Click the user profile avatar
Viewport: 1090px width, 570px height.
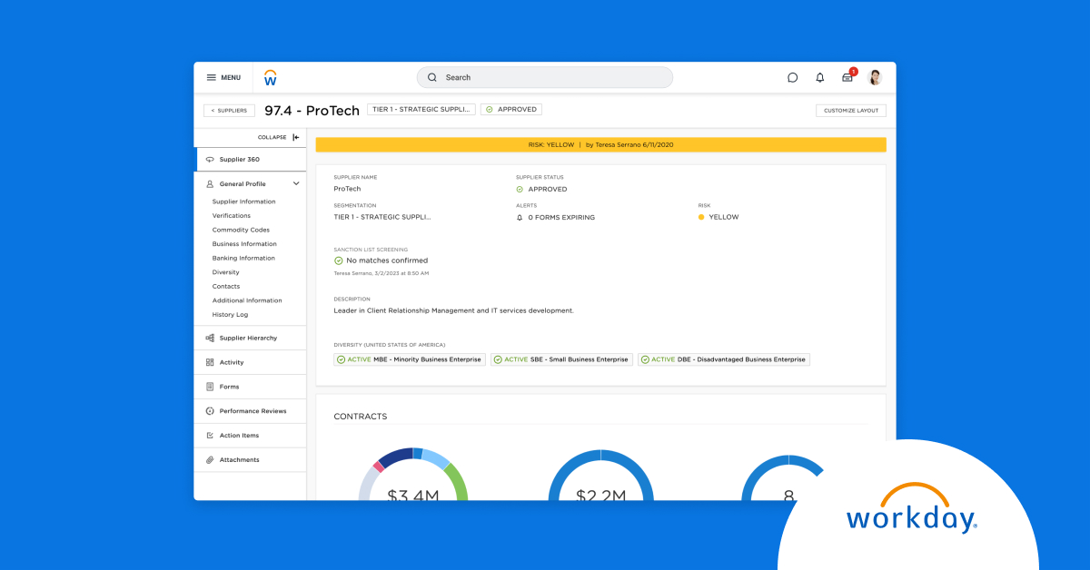875,78
